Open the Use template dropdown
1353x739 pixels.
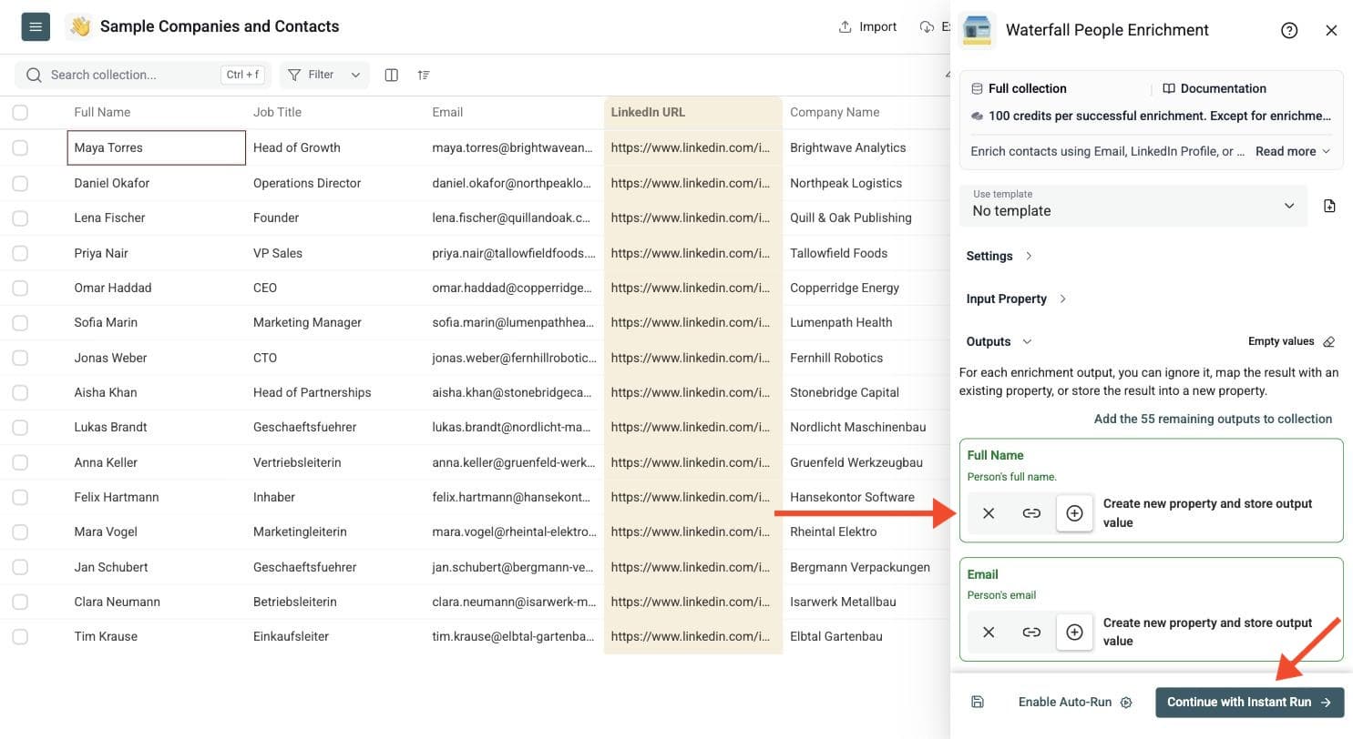pyautogui.click(x=1133, y=205)
